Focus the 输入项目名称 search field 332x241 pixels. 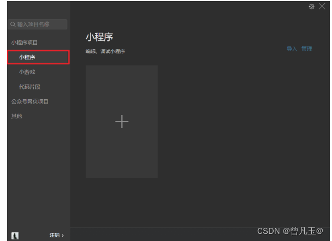(38, 25)
